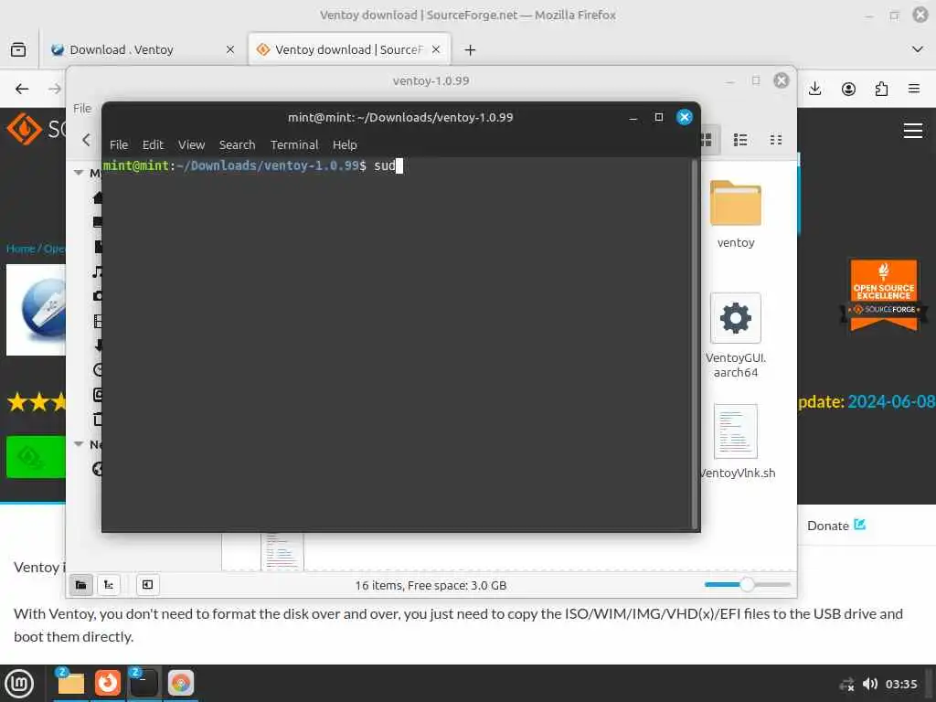
Task: Switch file manager to list view
Action: click(x=740, y=140)
